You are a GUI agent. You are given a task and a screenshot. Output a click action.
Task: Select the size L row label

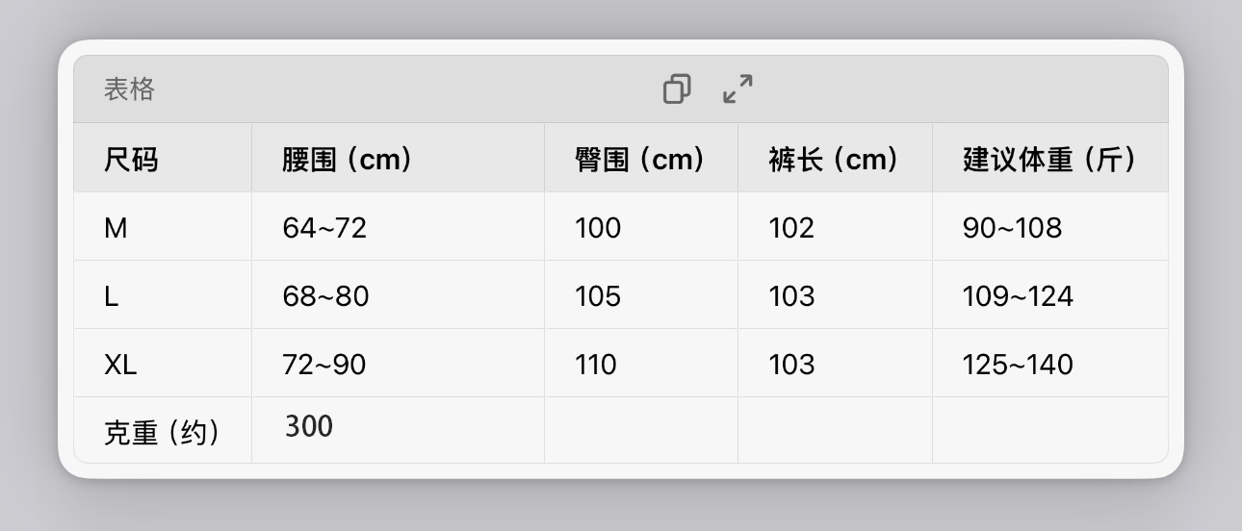(x=112, y=296)
